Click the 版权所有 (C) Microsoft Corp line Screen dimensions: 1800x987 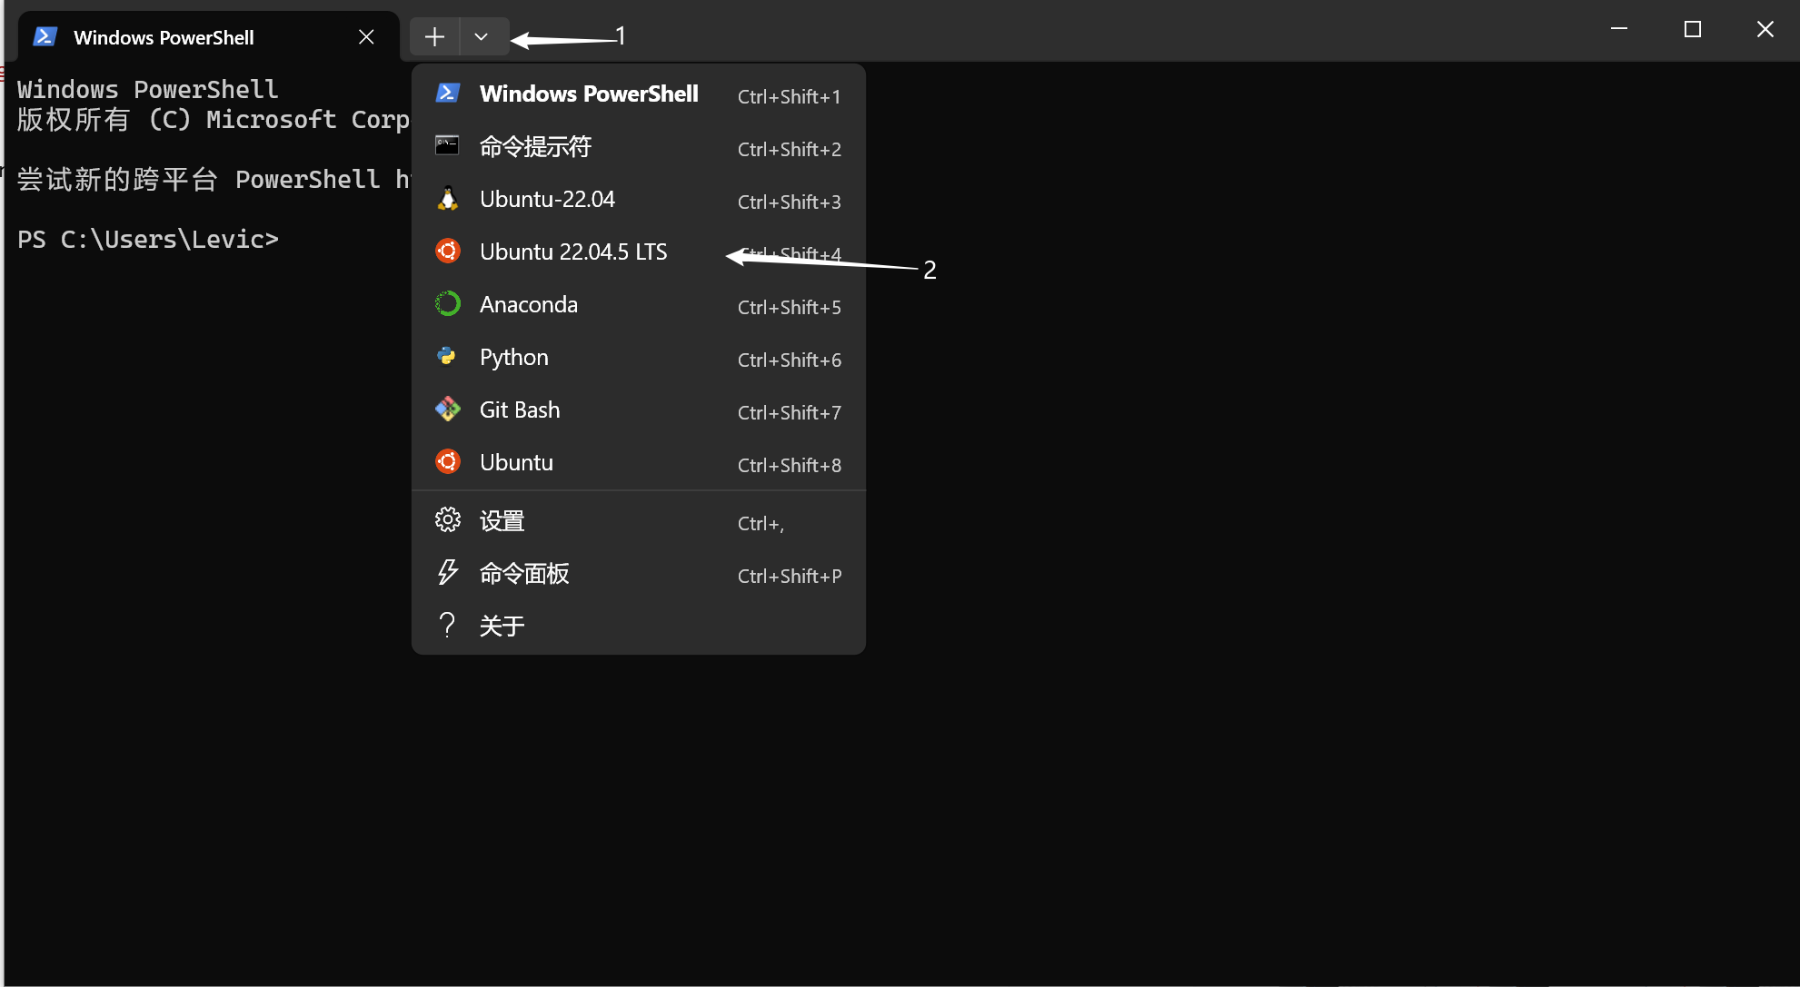[214, 120]
